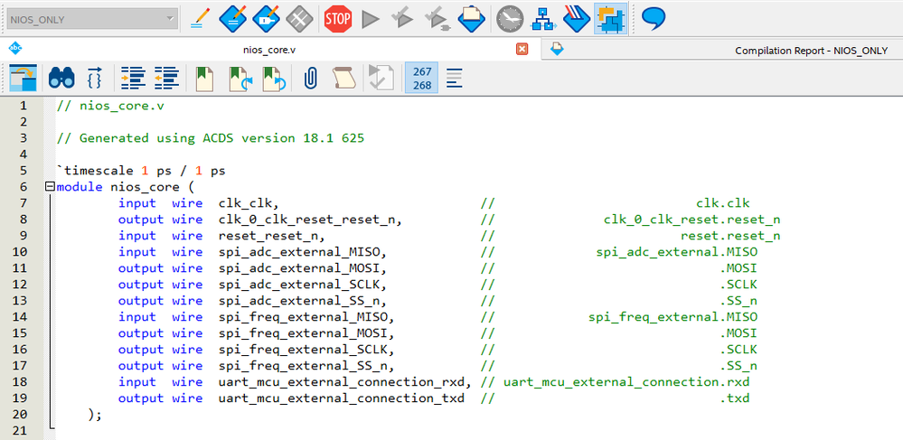Click the closing ');' on line 20

[95, 415]
